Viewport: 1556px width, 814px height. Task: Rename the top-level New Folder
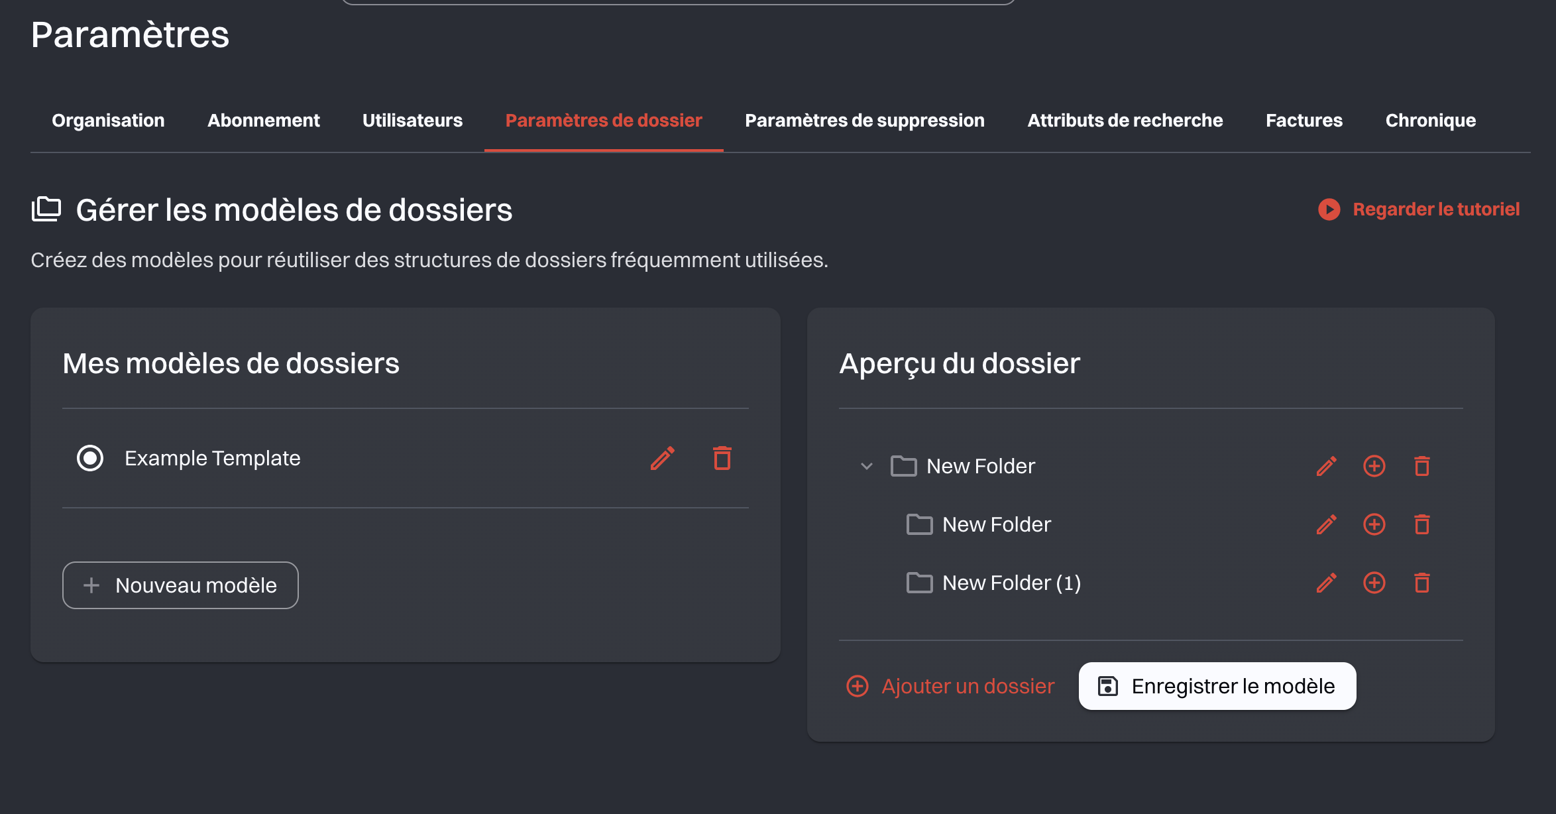tap(1326, 466)
